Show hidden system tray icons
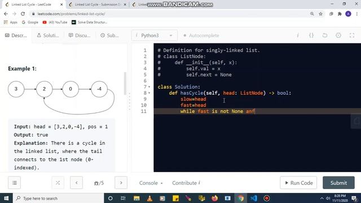Image resolution: width=361 pixels, height=203 pixels. click(322, 198)
